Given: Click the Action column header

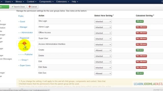Looking at the screenshot, I should pos(41,16).
